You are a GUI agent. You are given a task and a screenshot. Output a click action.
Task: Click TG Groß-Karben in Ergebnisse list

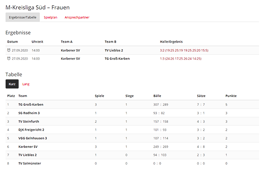[117, 59]
